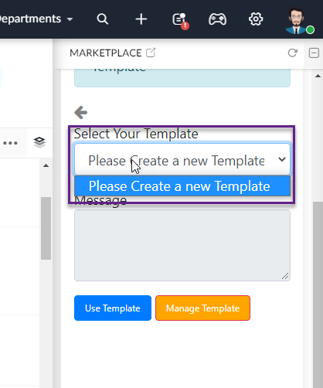Image resolution: width=323 pixels, height=388 pixels.
Task: Click the Manage Template button
Action: pyautogui.click(x=202, y=308)
